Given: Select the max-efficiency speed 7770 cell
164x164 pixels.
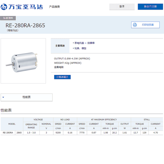Looking at the screenshot, I should click(x=82, y=133).
